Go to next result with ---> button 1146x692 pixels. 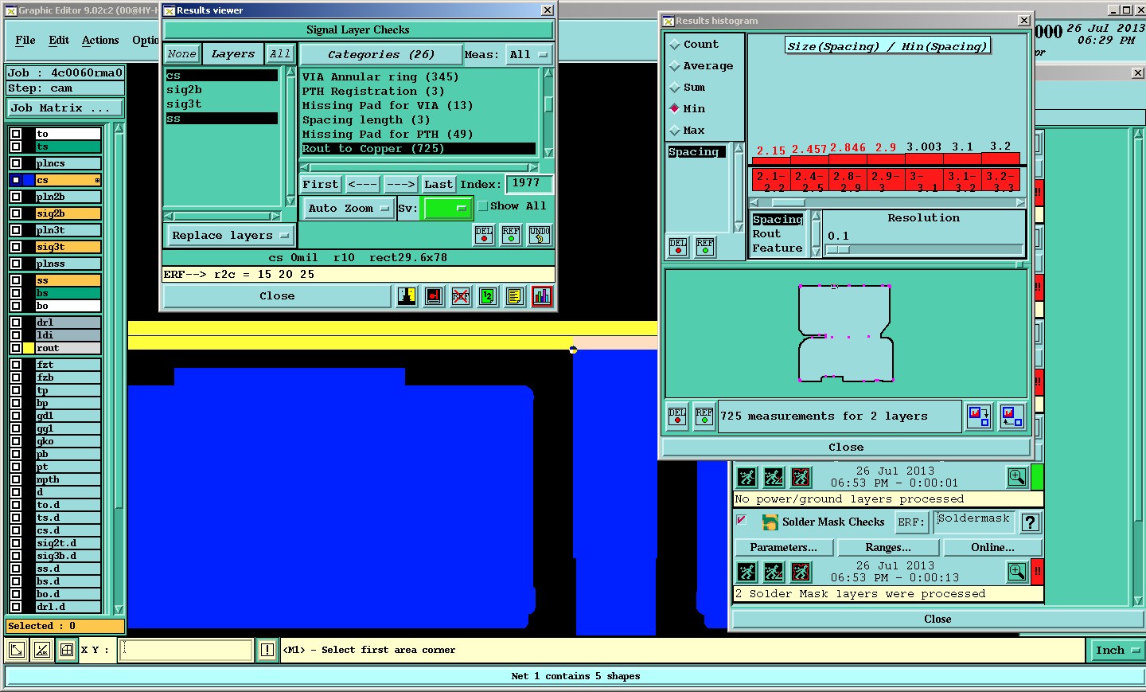[401, 185]
